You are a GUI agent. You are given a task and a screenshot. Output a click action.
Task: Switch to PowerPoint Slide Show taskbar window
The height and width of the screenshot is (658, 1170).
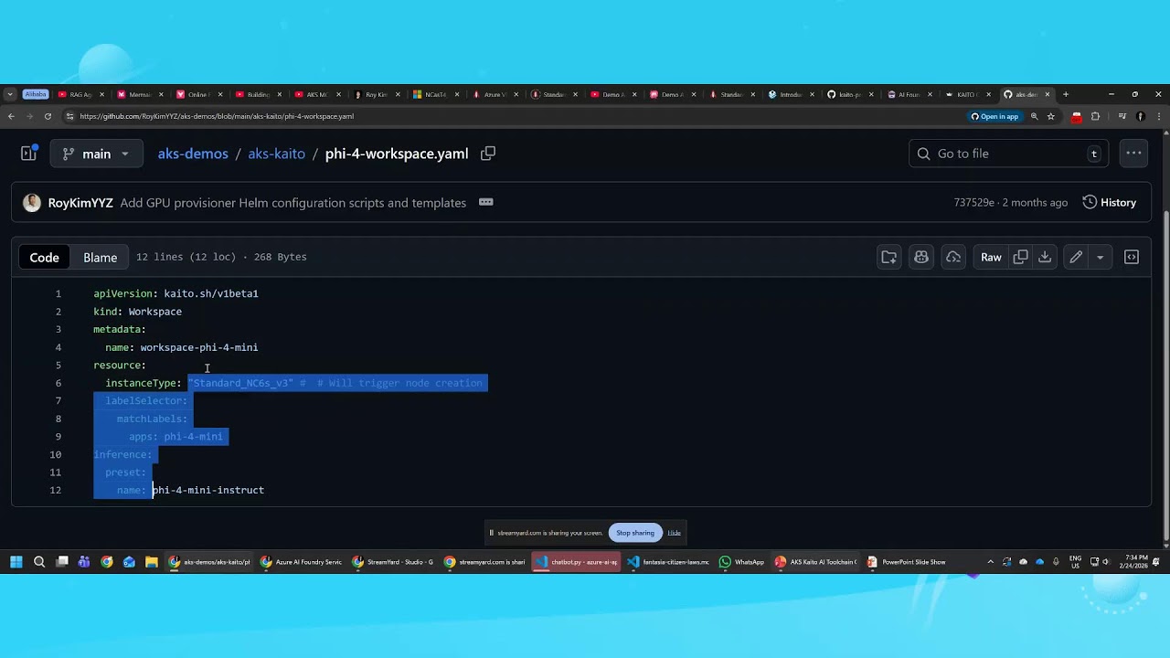click(x=906, y=562)
